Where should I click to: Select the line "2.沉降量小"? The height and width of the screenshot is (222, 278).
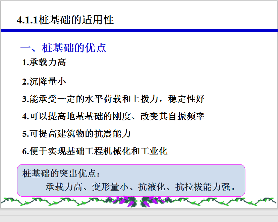(x=44, y=82)
